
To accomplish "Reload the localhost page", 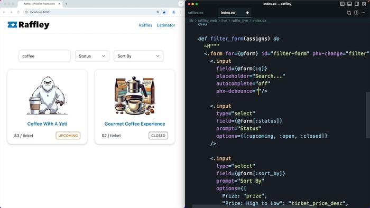I will [18, 12].
